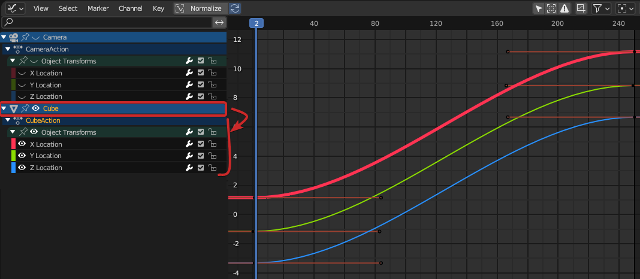The image size is (640, 279).
Task: Pin Cube's Object Transforms group
Action: click(24, 132)
